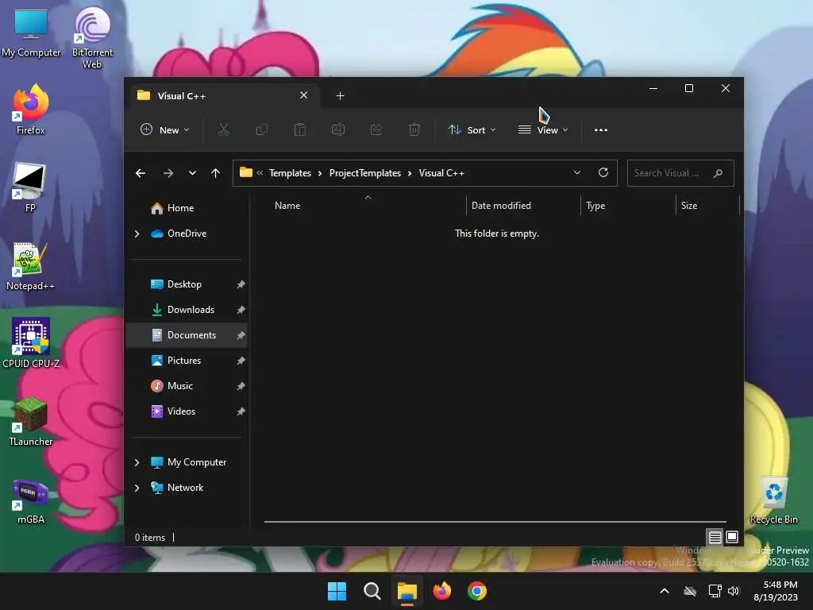Select Recycle Bin on desktop

coord(773,500)
